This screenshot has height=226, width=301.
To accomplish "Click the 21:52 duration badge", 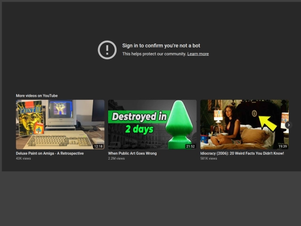I will [x=191, y=146].
